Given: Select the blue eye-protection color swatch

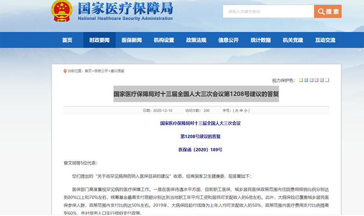Looking at the screenshot, I should click(306, 80).
